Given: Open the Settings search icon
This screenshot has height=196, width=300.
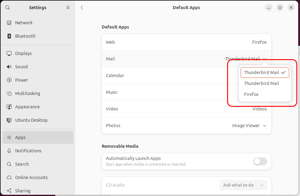Looking at the screenshot, I should point(8,8).
